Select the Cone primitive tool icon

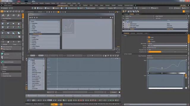click(x=18, y=24)
